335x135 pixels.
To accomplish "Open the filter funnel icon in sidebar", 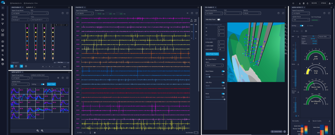I will [3, 24].
